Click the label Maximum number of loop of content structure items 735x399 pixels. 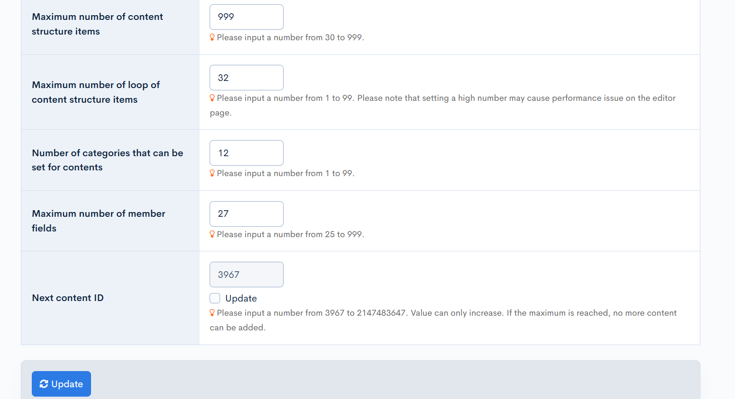95,92
